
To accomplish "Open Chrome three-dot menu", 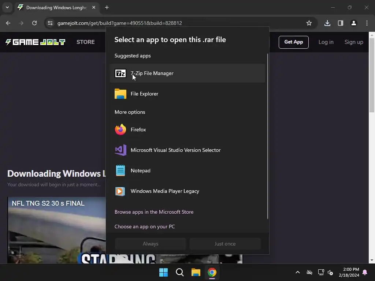I will tap(367, 23).
